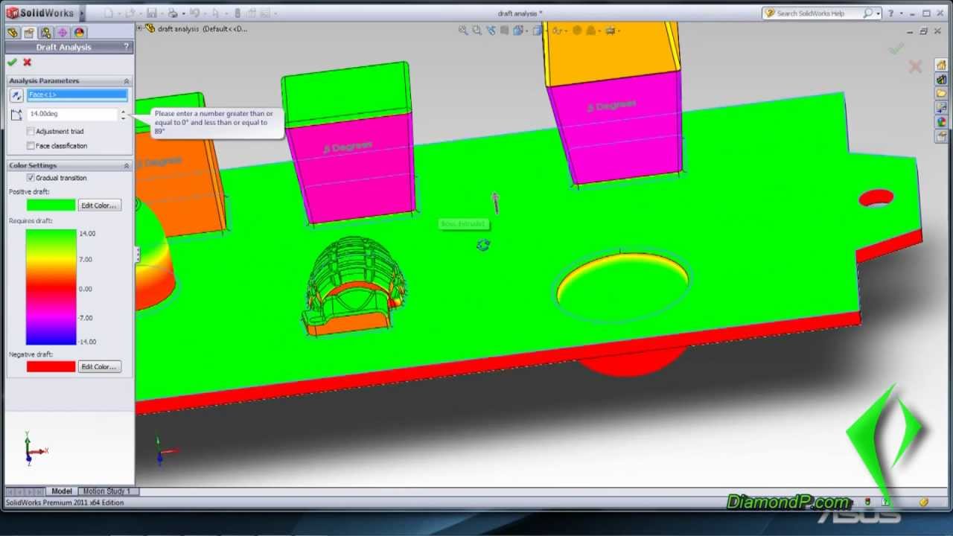Open Display Style cube icon

(x=538, y=31)
